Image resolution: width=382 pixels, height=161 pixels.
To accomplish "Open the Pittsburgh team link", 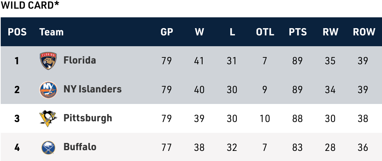I will 88,118.
